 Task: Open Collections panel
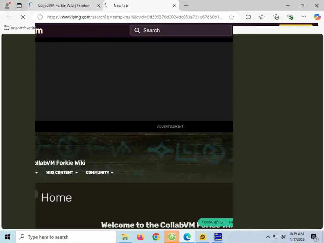(276, 17)
